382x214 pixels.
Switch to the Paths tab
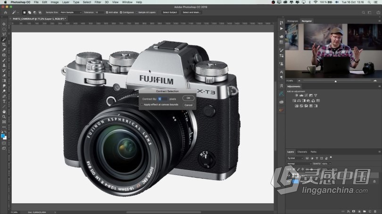click(314, 152)
